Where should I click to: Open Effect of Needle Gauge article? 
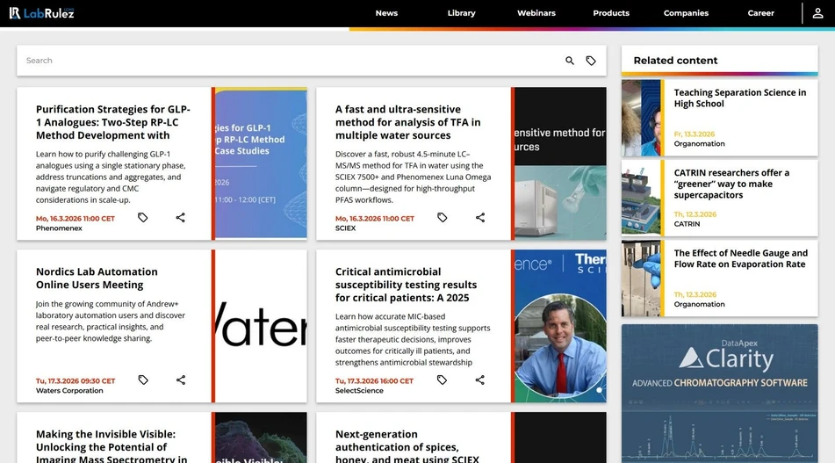(740, 258)
